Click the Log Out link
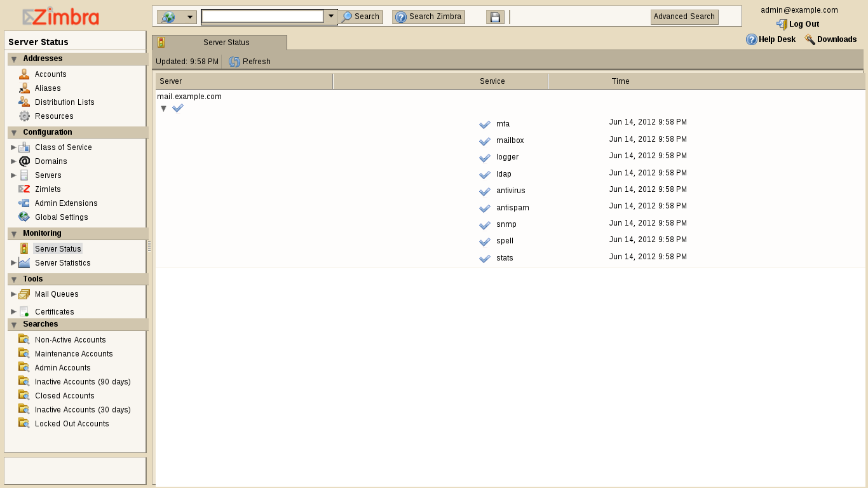The image size is (868, 488). [797, 24]
